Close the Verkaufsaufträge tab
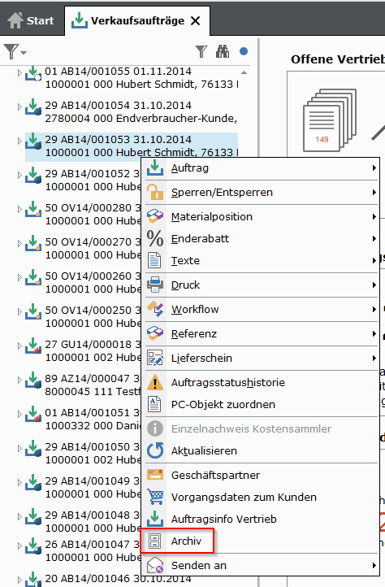Image resolution: width=385 pixels, height=587 pixels. [x=195, y=21]
